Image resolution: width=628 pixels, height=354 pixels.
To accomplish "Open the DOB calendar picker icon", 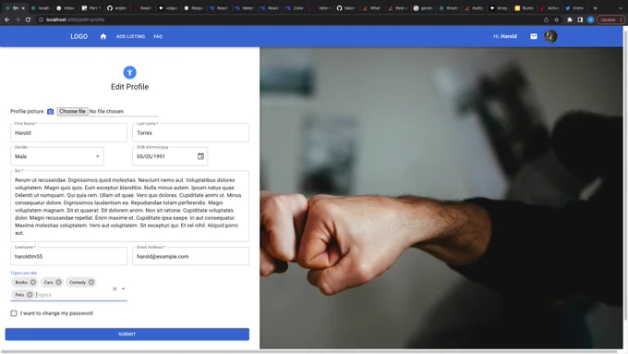I will 200,156.
